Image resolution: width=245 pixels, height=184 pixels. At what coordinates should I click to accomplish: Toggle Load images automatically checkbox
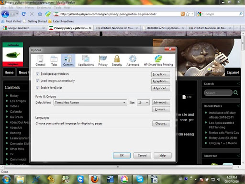[38, 80]
